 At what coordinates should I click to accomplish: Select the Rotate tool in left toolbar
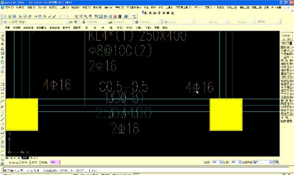pos(2,62)
